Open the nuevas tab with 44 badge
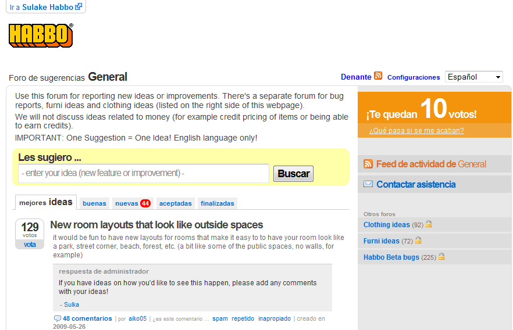Viewport: 513px width, 330px height. (x=133, y=203)
